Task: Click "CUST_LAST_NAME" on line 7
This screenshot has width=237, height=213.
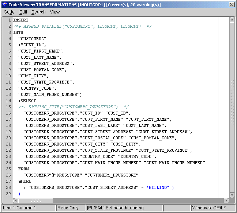Action: point(39,57)
